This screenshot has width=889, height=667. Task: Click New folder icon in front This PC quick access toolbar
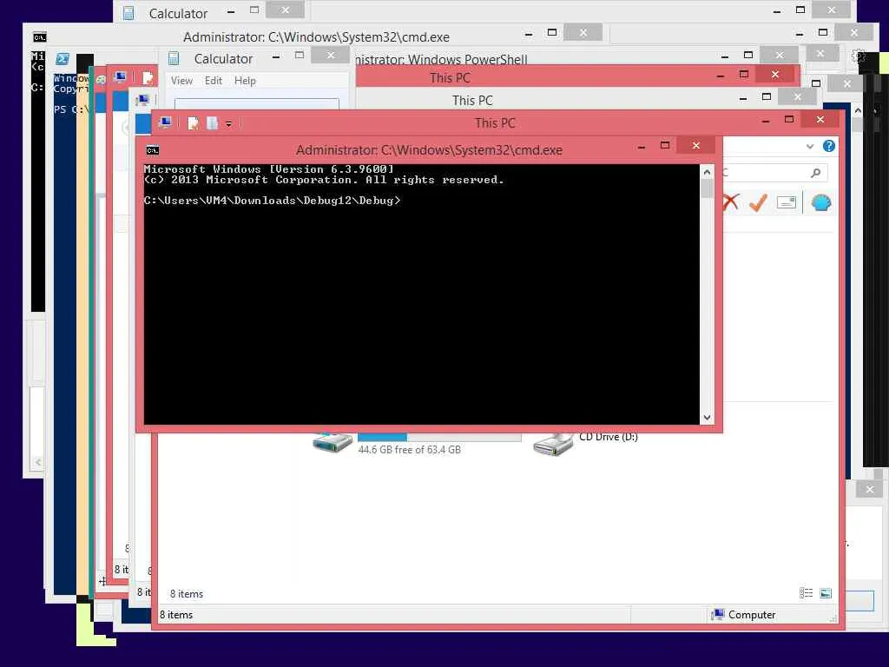pyautogui.click(x=213, y=123)
